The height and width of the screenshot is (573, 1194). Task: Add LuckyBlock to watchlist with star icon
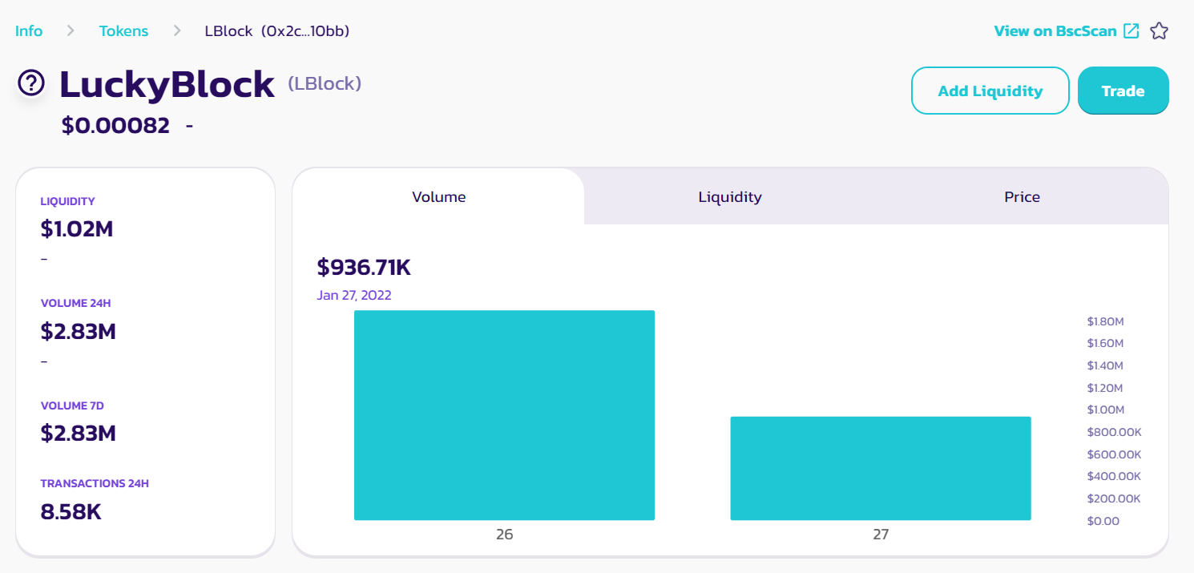tap(1159, 31)
